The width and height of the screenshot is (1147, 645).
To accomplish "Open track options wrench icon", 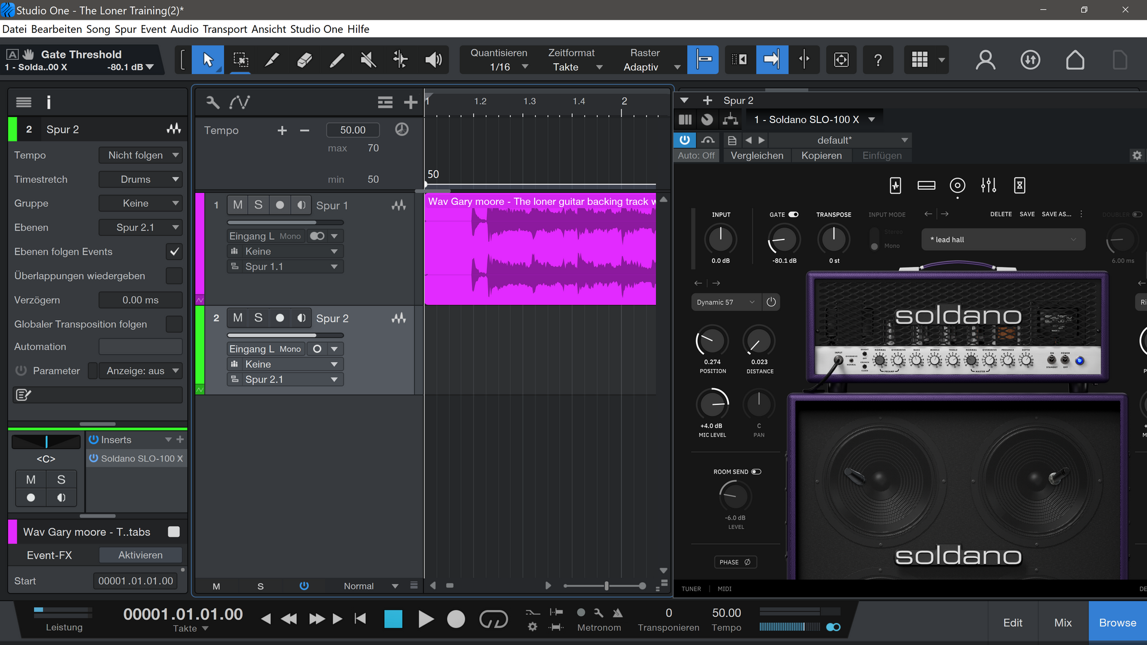I will click(213, 103).
